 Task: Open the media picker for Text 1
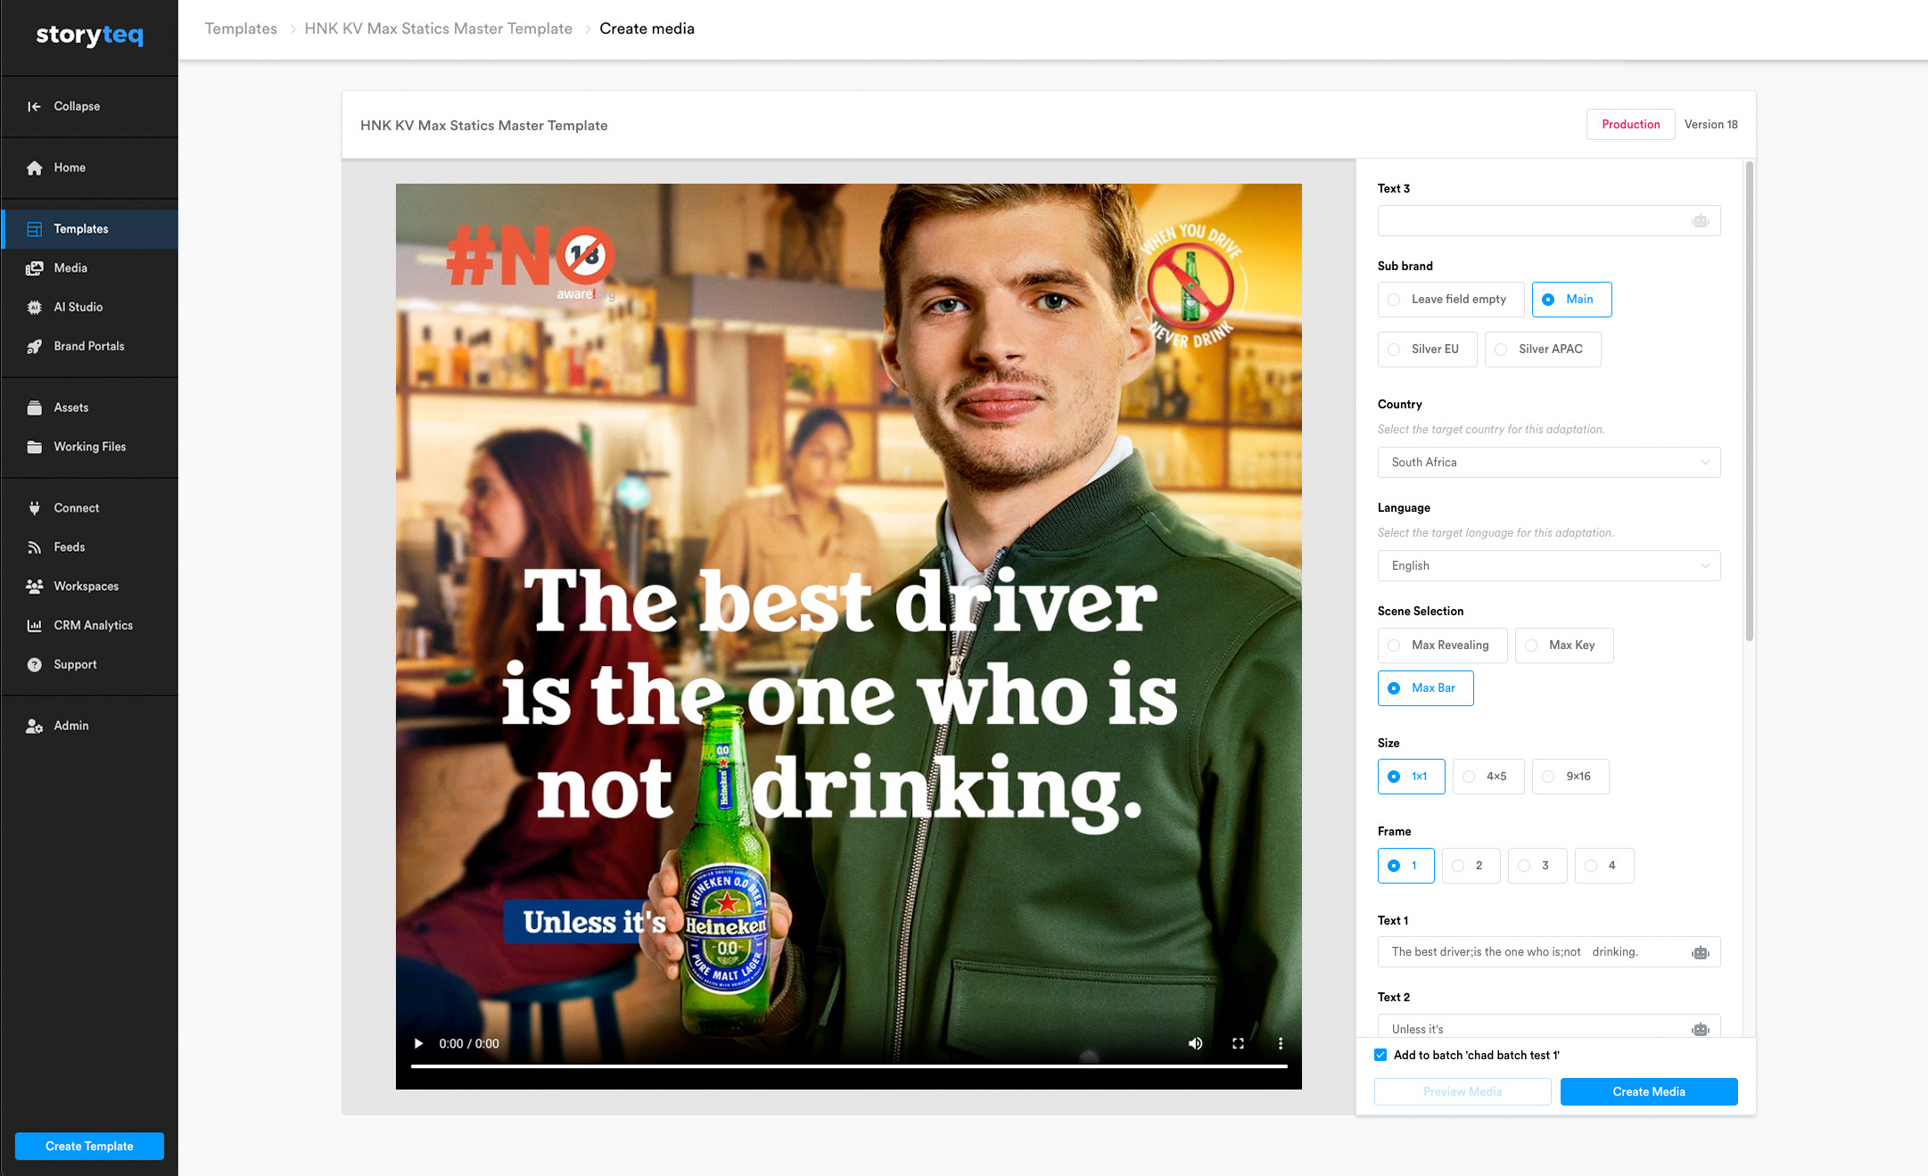tap(1701, 952)
